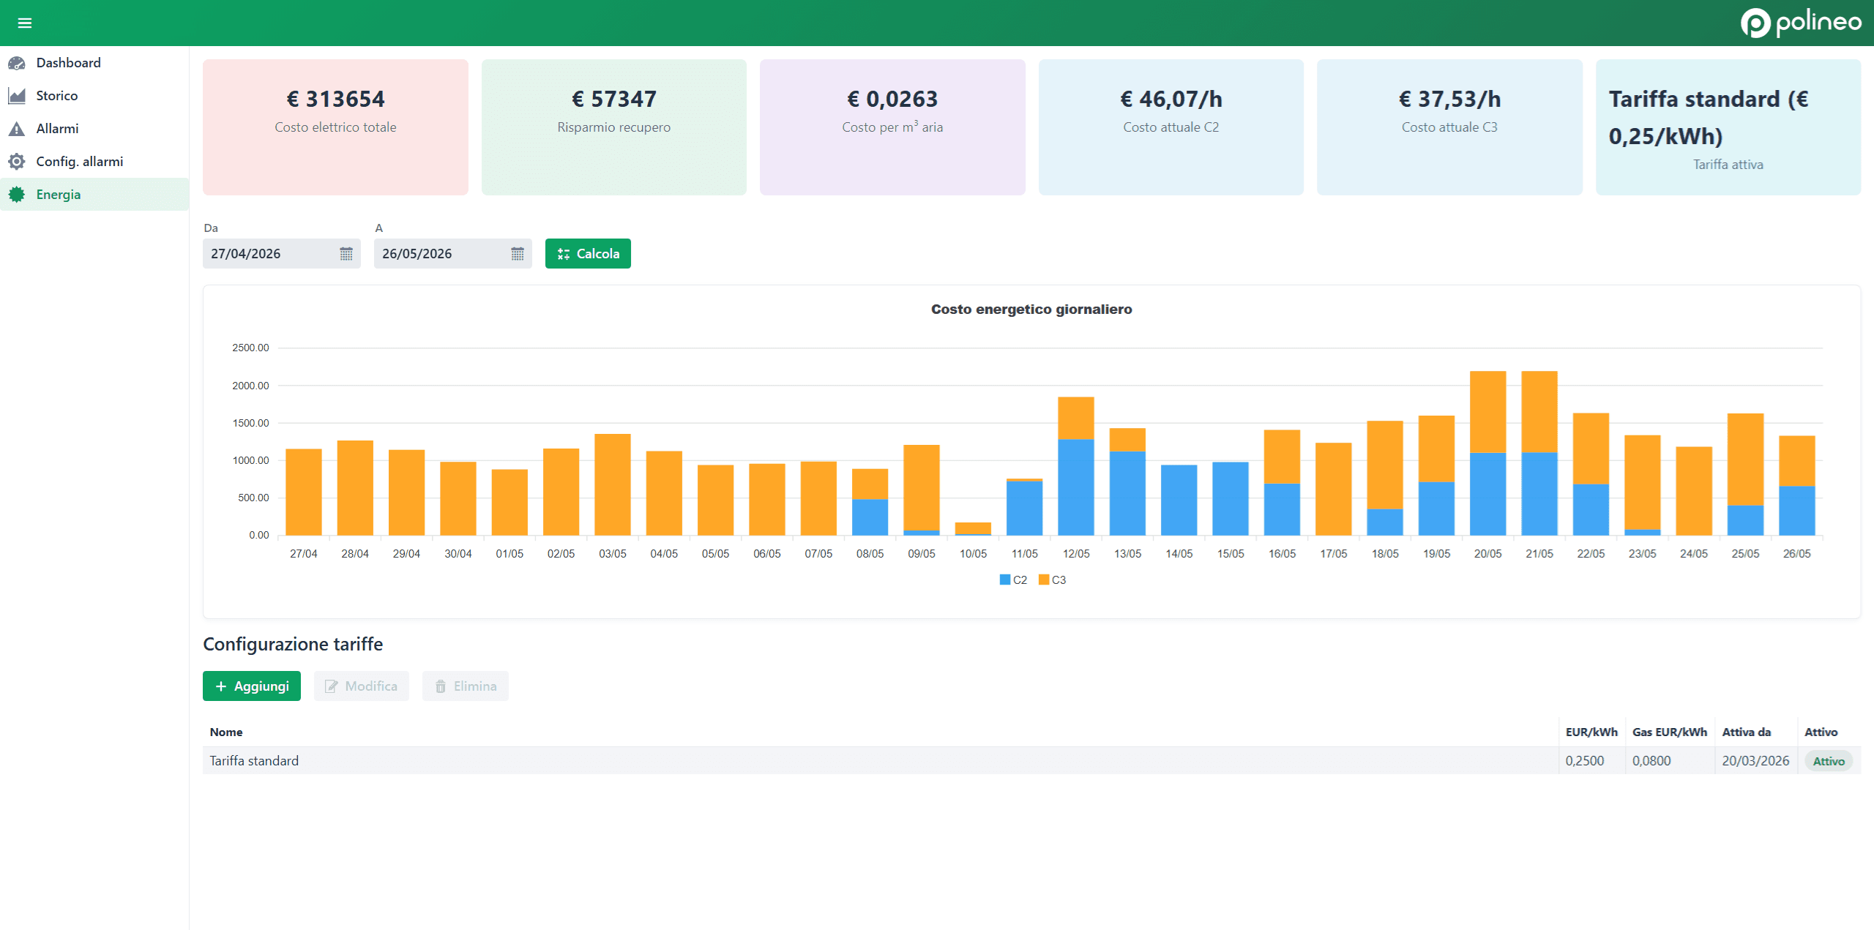1874x930 pixels.
Task: Click the Risparmio recupero card
Action: (614, 127)
